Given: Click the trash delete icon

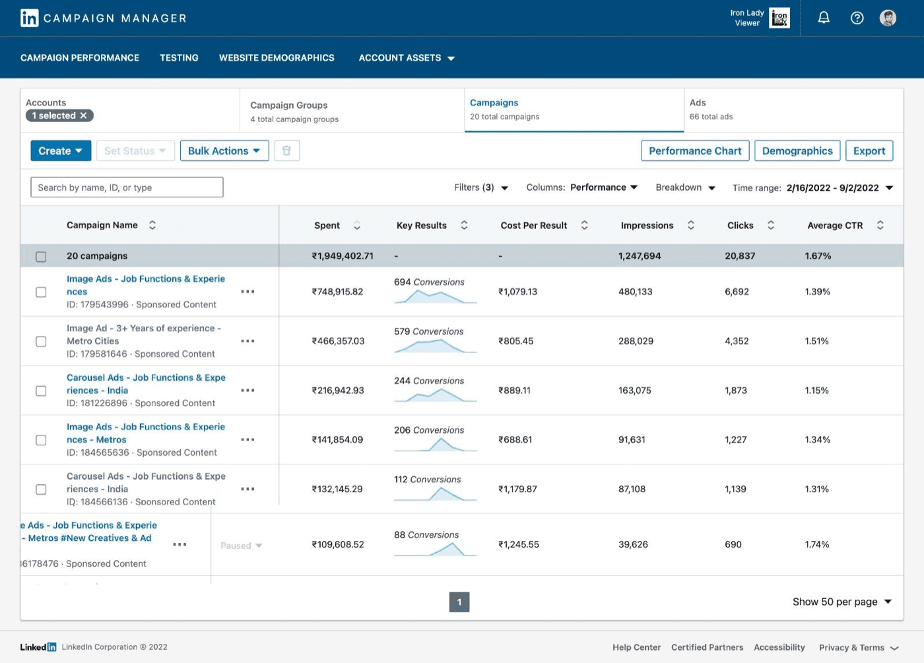Looking at the screenshot, I should point(286,150).
